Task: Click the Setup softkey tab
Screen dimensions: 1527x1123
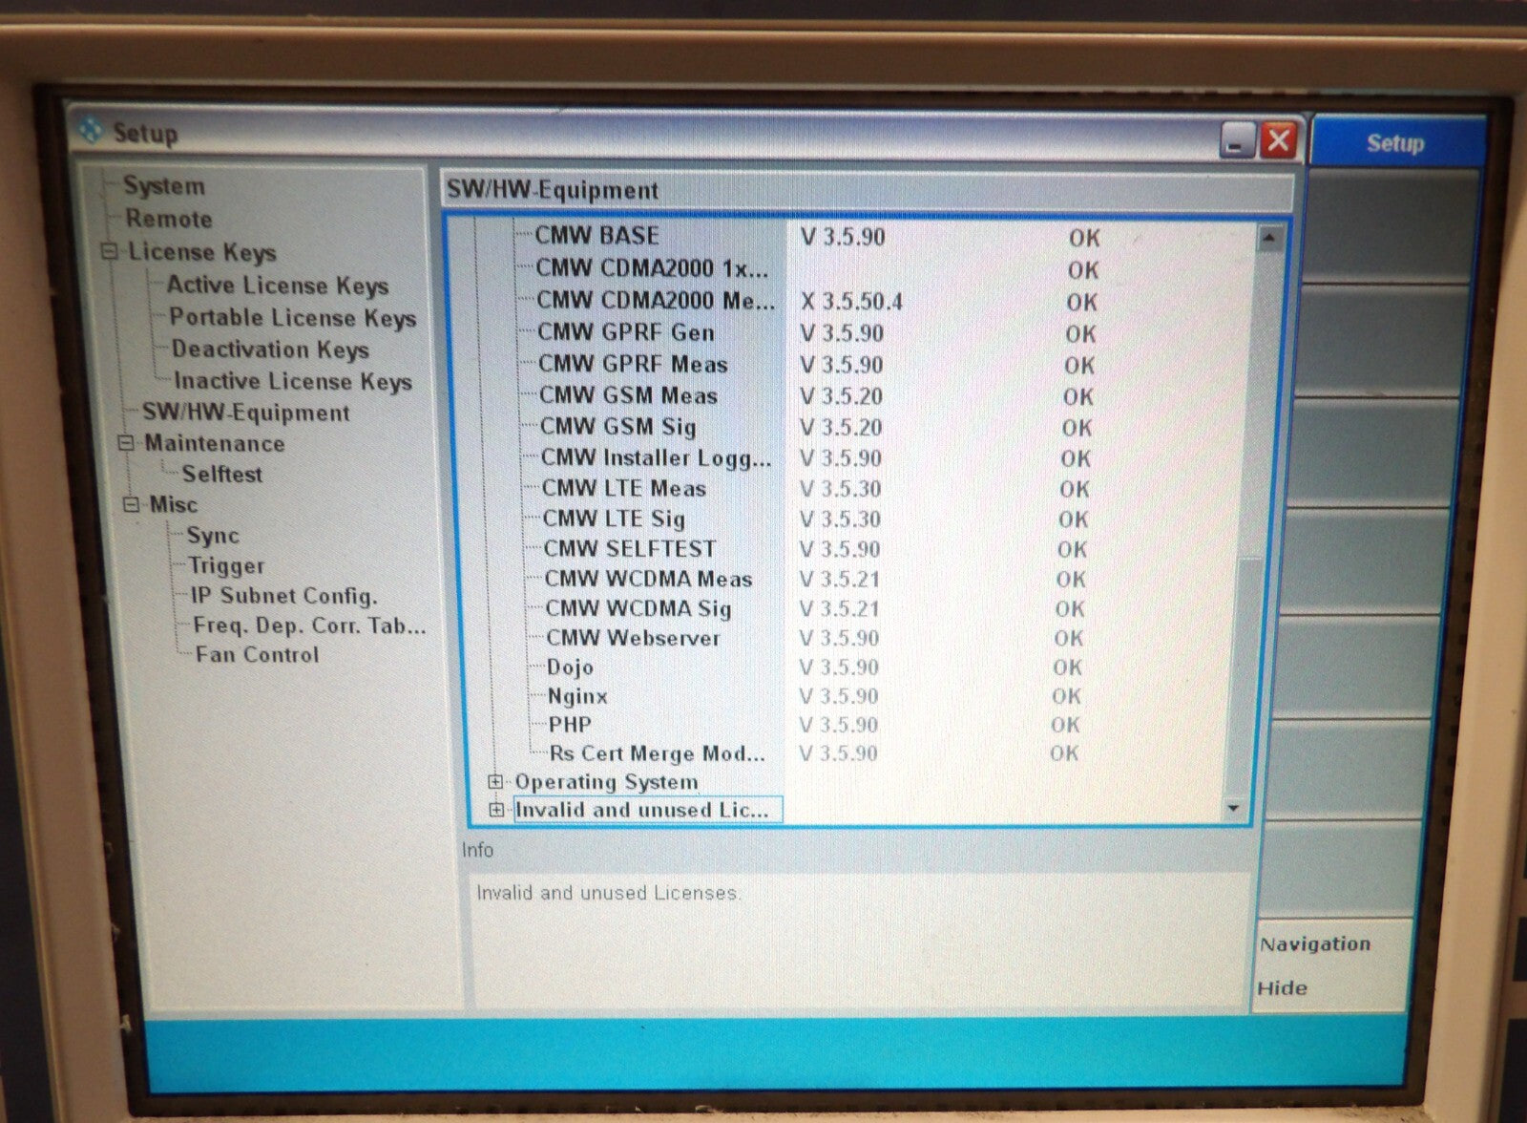Action: (1395, 143)
